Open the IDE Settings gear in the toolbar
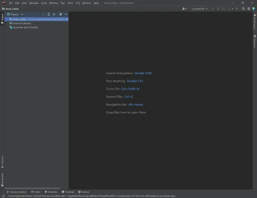257x198 pixels. pos(249,9)
